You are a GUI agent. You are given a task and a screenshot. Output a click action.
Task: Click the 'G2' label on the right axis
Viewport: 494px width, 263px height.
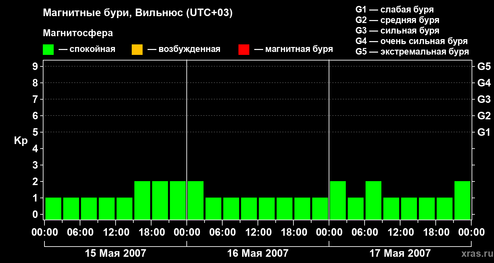pyautogui.click(x=484, y=116)
